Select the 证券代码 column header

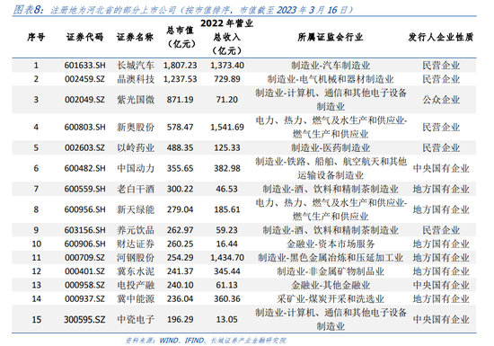[84, 37]
